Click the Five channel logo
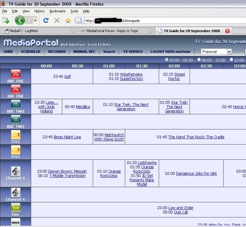246x227 pixels. [15, 208]
